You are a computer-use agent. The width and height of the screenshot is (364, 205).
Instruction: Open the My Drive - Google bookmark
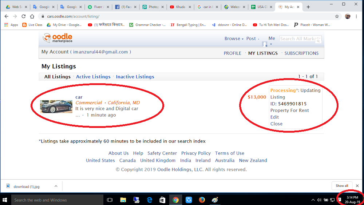coord(64,25)
